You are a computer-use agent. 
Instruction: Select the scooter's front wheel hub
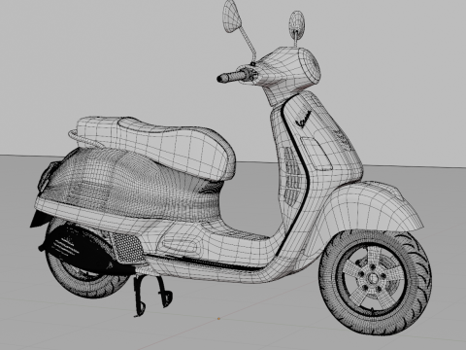373,278
